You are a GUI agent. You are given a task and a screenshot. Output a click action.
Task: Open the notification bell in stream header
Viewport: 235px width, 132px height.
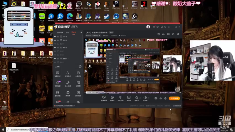tap(173, 34)
